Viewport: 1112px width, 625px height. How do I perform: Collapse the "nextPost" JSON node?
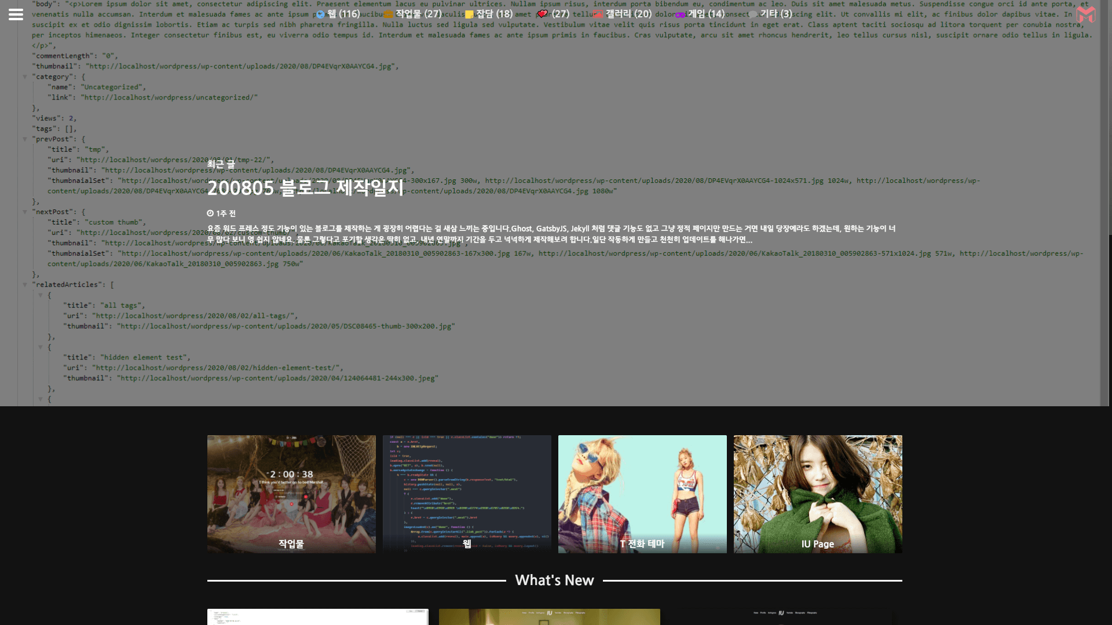point(25,212)
